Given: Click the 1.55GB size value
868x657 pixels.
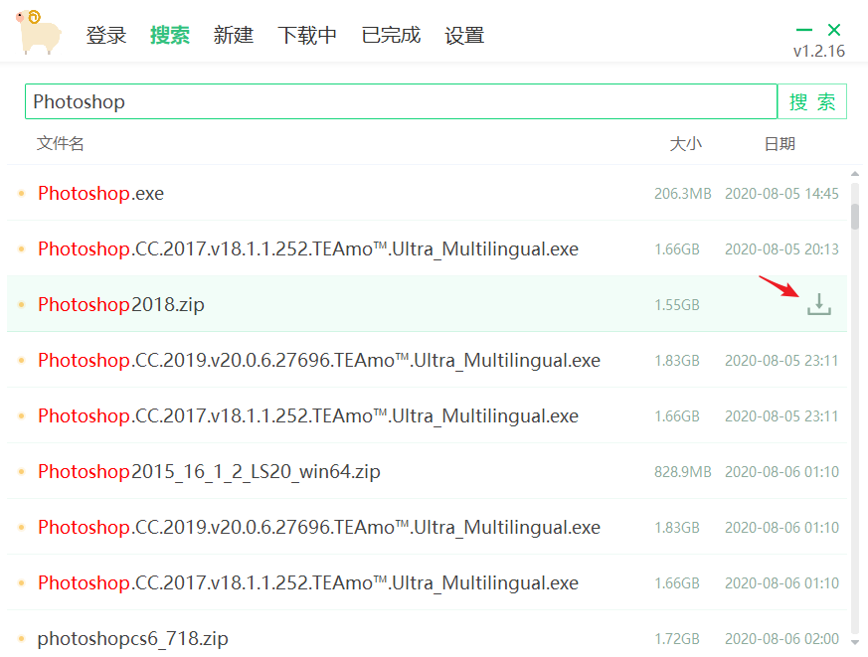Looking at the screenshot, I should (x=677, y=305).
